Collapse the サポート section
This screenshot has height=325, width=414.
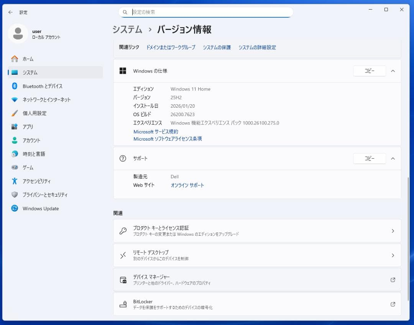pos(394,158)
